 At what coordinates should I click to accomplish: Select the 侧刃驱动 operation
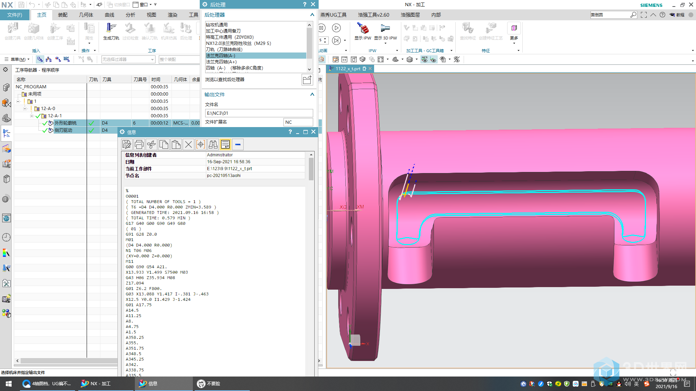pyautogui.click(x=63, y=130)
